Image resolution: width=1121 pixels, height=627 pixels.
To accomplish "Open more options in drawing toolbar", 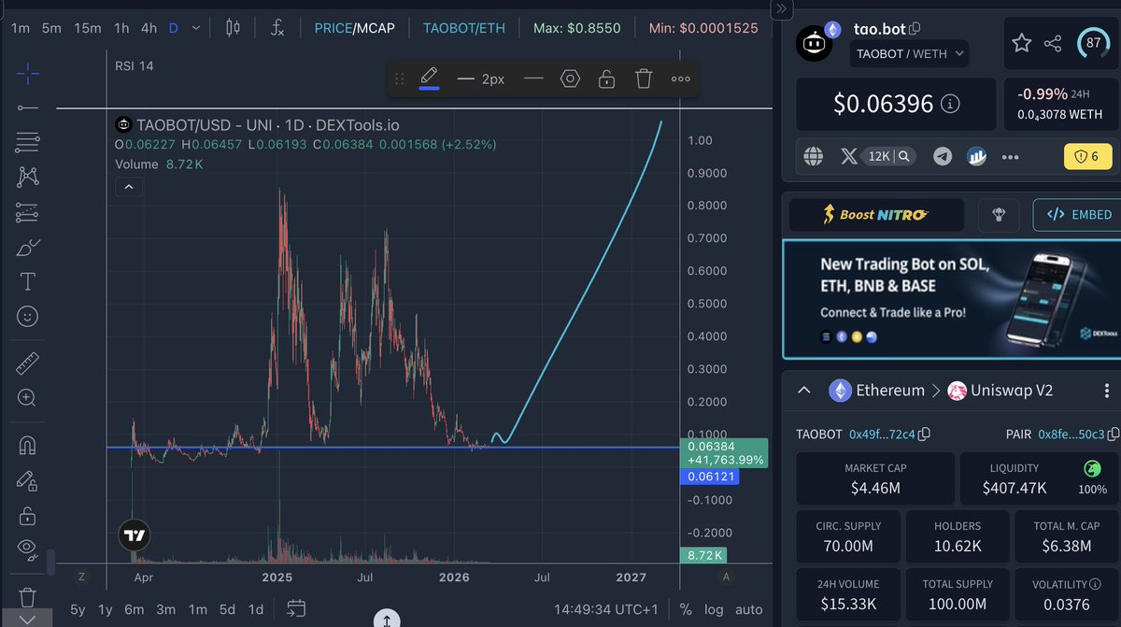I will click(x=680, y=78).
